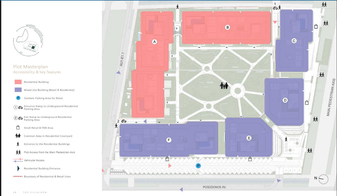
Task: Click the walker icon between buildings A and B
Action: [x=178, y=7]
